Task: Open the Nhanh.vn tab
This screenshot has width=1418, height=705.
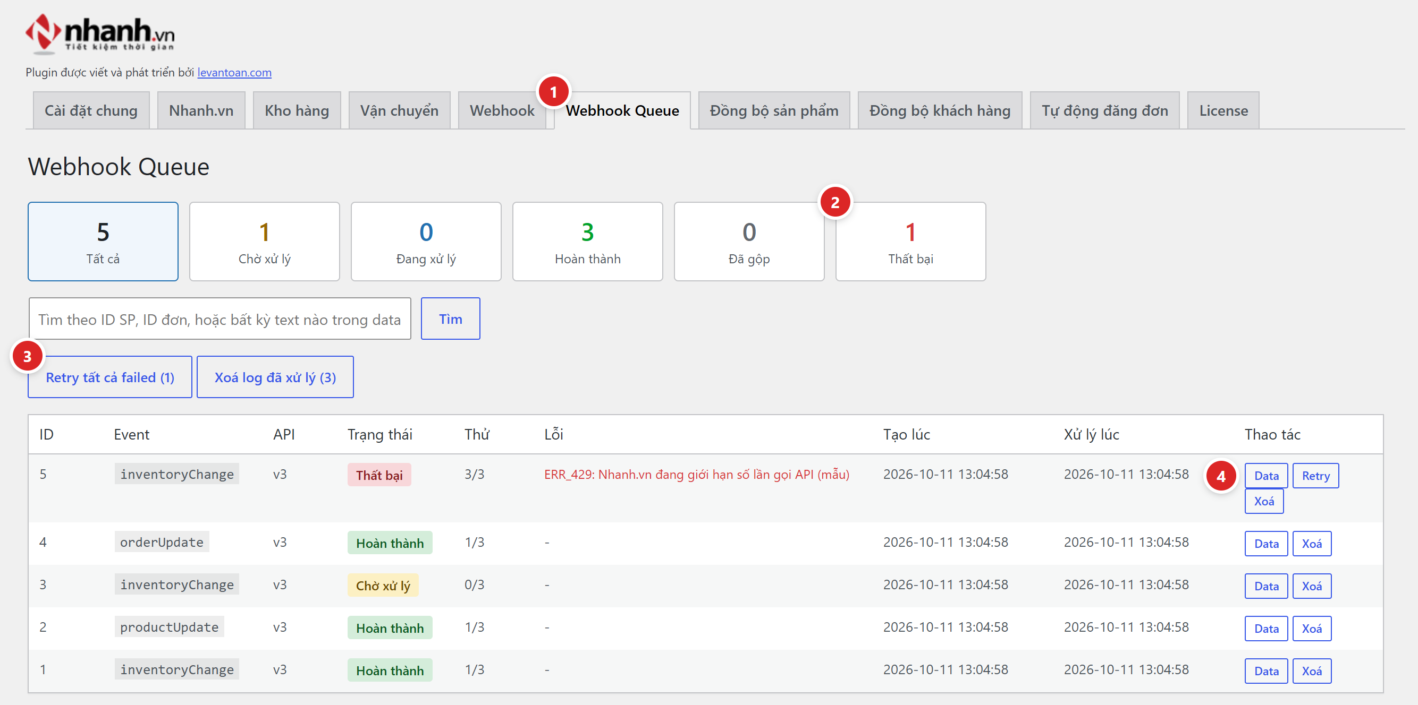Action: [201, 110]
